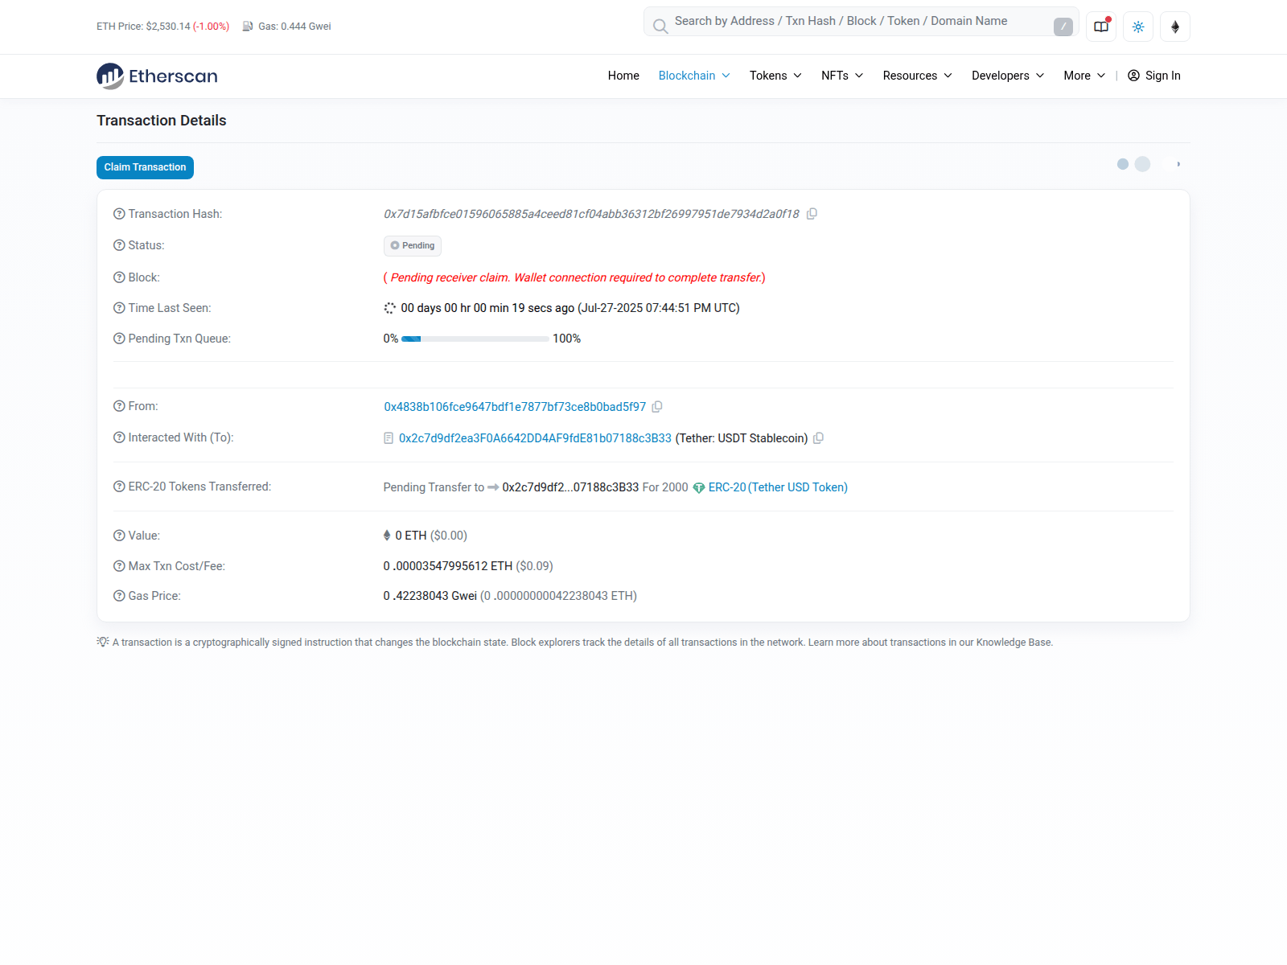1287x965 pixels.
Task: Click help icon beside Interacted With
Action: (119, 437)
